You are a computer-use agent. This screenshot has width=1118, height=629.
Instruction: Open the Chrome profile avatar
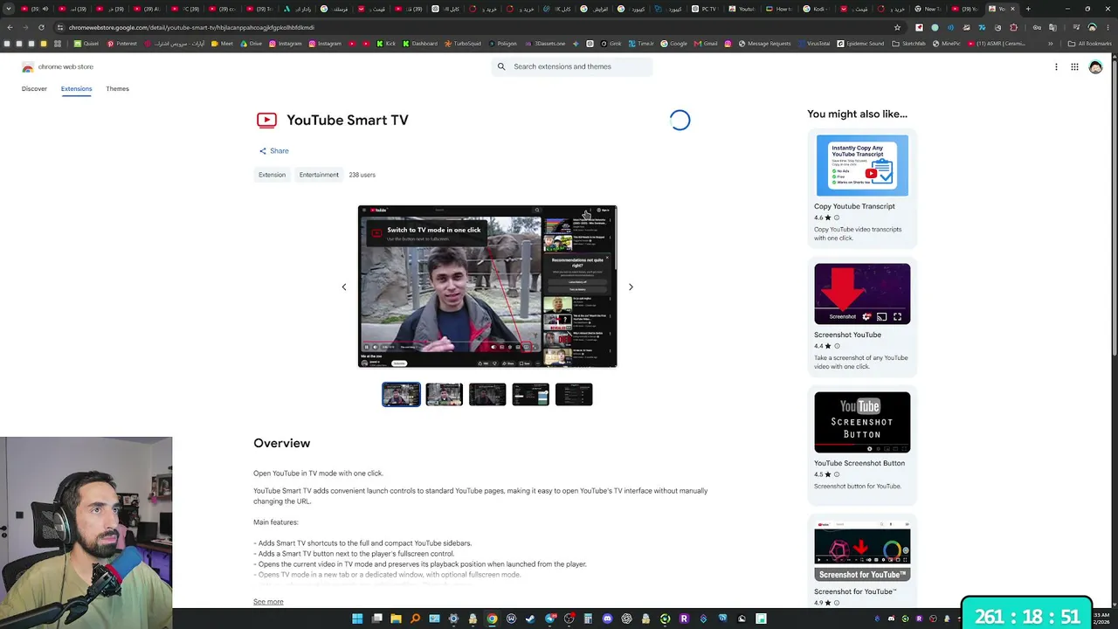pyautogui.click(x=1092, y=27)
